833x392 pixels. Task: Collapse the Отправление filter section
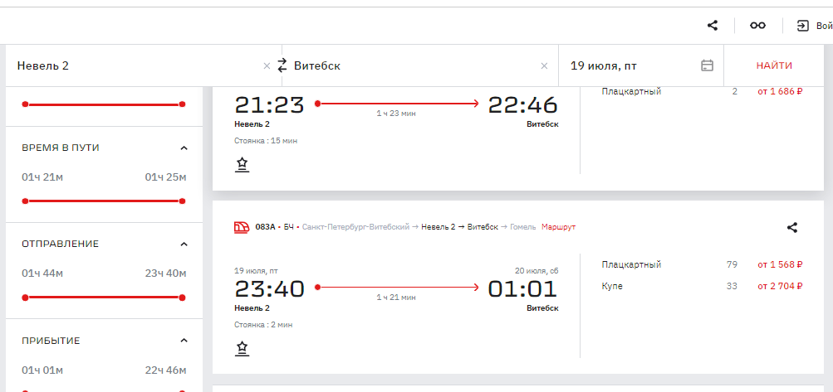pyautogui.click(x=184, y=244)
